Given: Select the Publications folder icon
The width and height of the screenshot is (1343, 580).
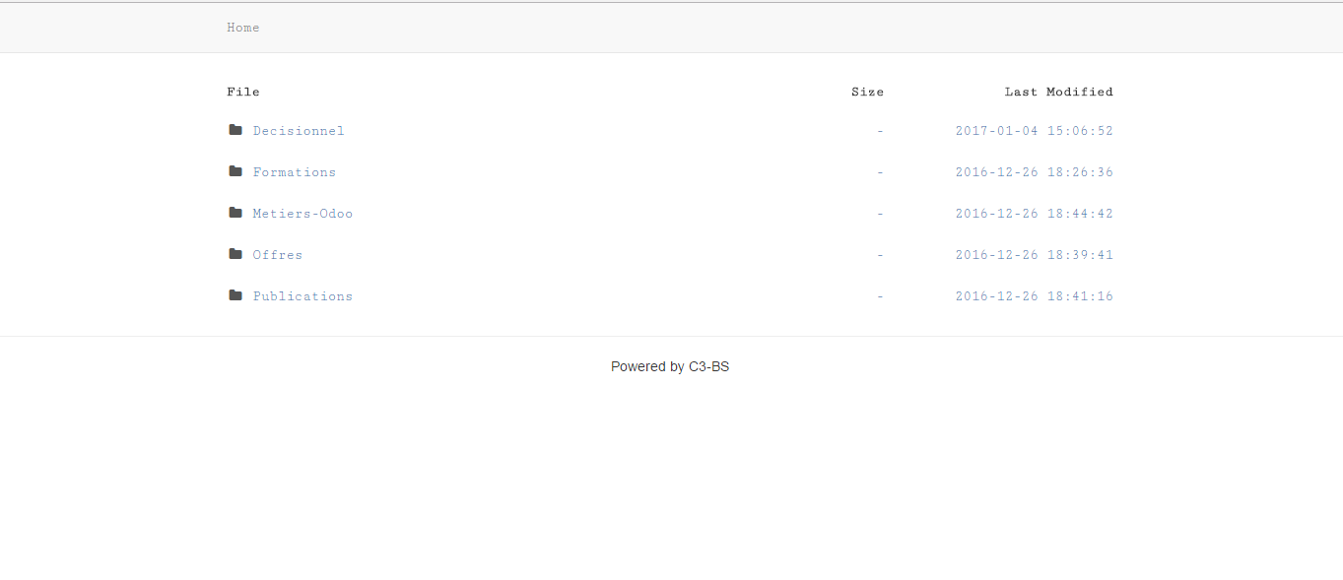Looking at the screenshot, I should pos(235,295).
